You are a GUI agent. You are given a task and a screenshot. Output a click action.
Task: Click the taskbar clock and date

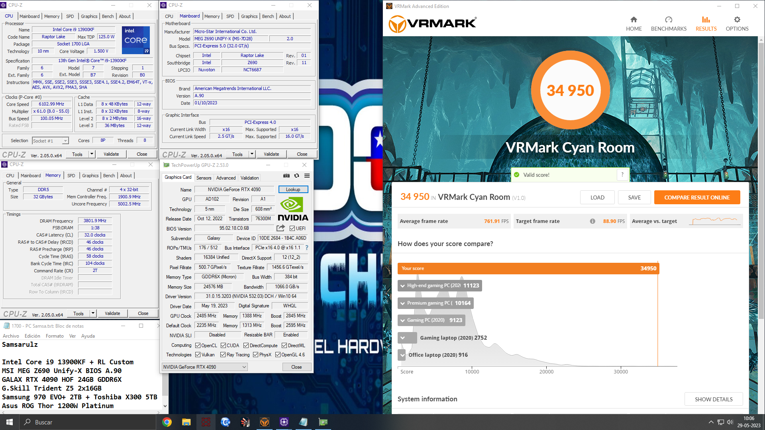[x=749, y=422]
